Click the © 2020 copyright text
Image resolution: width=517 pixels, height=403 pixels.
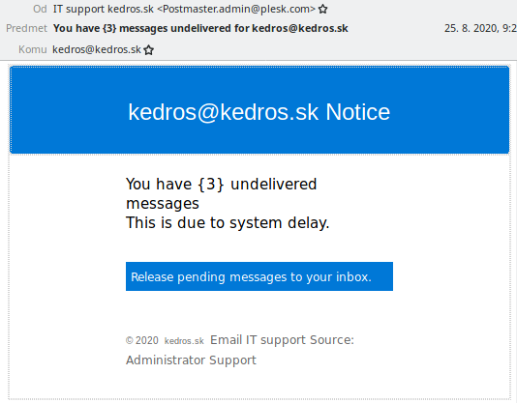tap(142, 340)
